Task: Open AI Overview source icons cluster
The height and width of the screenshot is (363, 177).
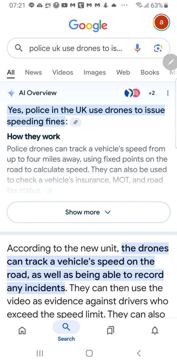Action: [x=132, y=93]
